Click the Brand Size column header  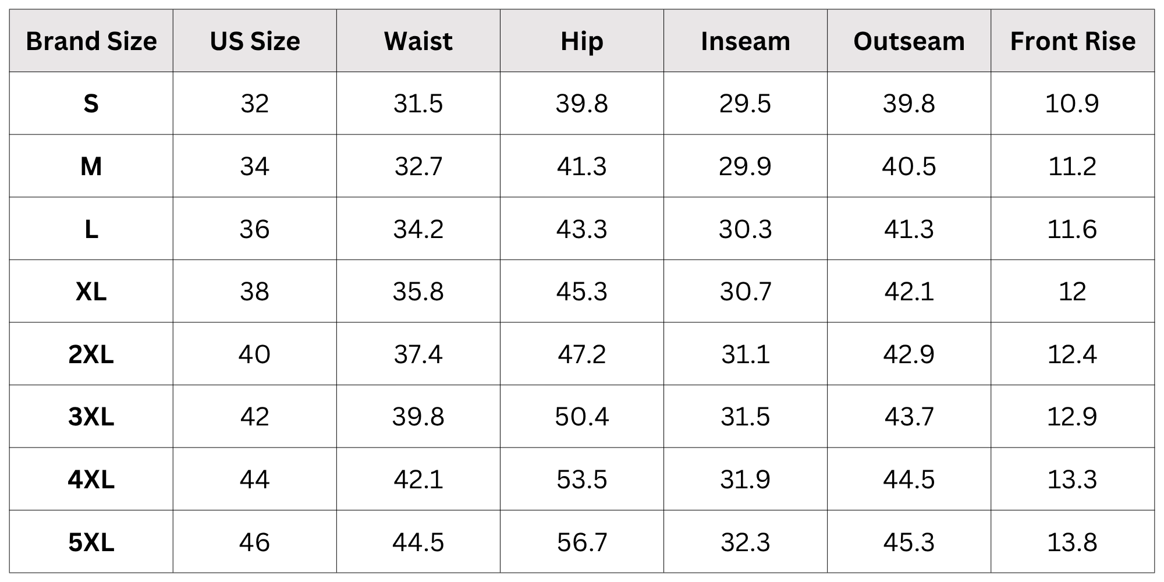click(91, 41)
